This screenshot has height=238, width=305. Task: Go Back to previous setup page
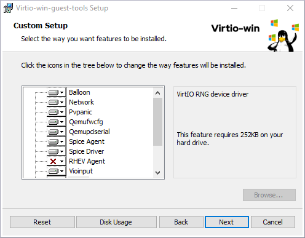181,222
